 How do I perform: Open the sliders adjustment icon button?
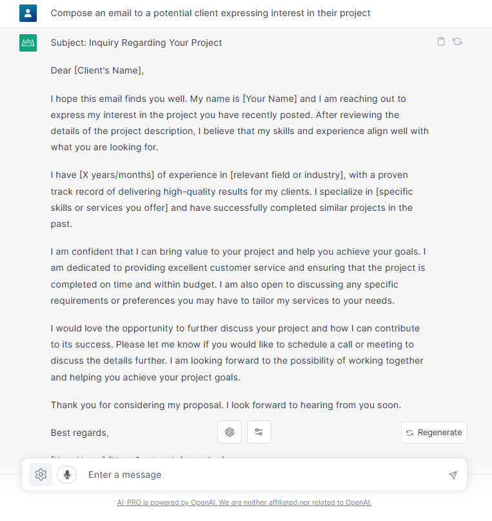click(x=259, y=432)
